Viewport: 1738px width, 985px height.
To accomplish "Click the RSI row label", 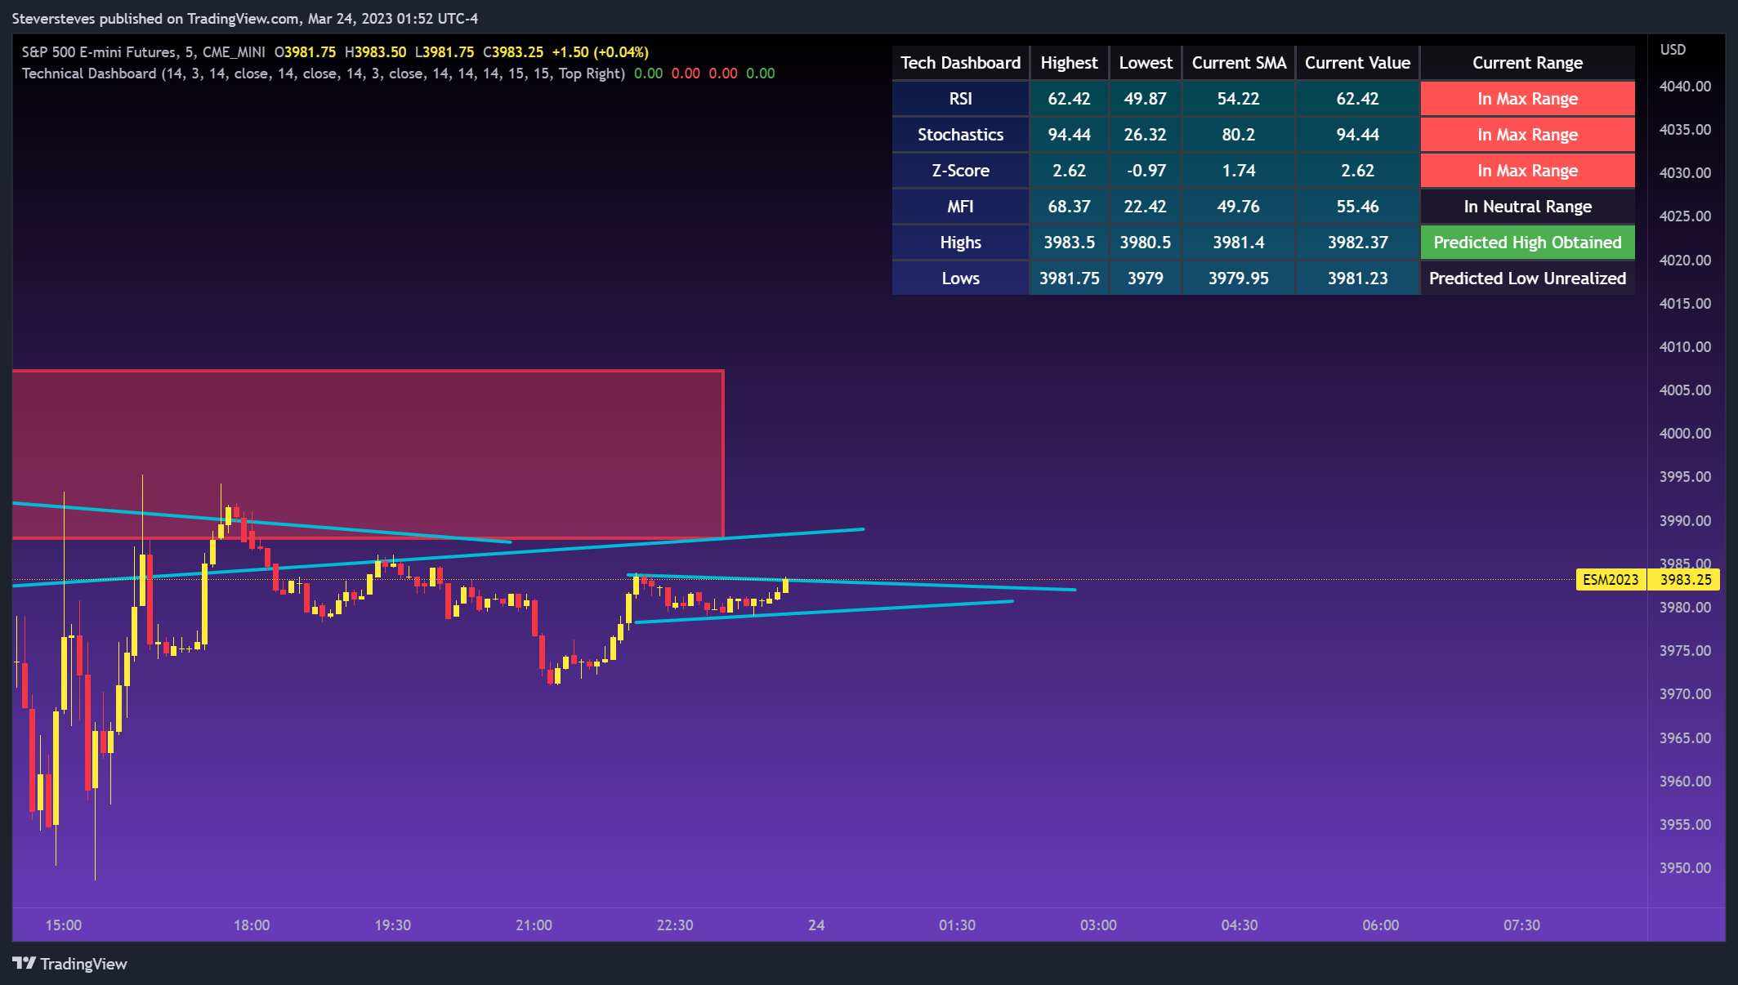I will tap(960, 99).
